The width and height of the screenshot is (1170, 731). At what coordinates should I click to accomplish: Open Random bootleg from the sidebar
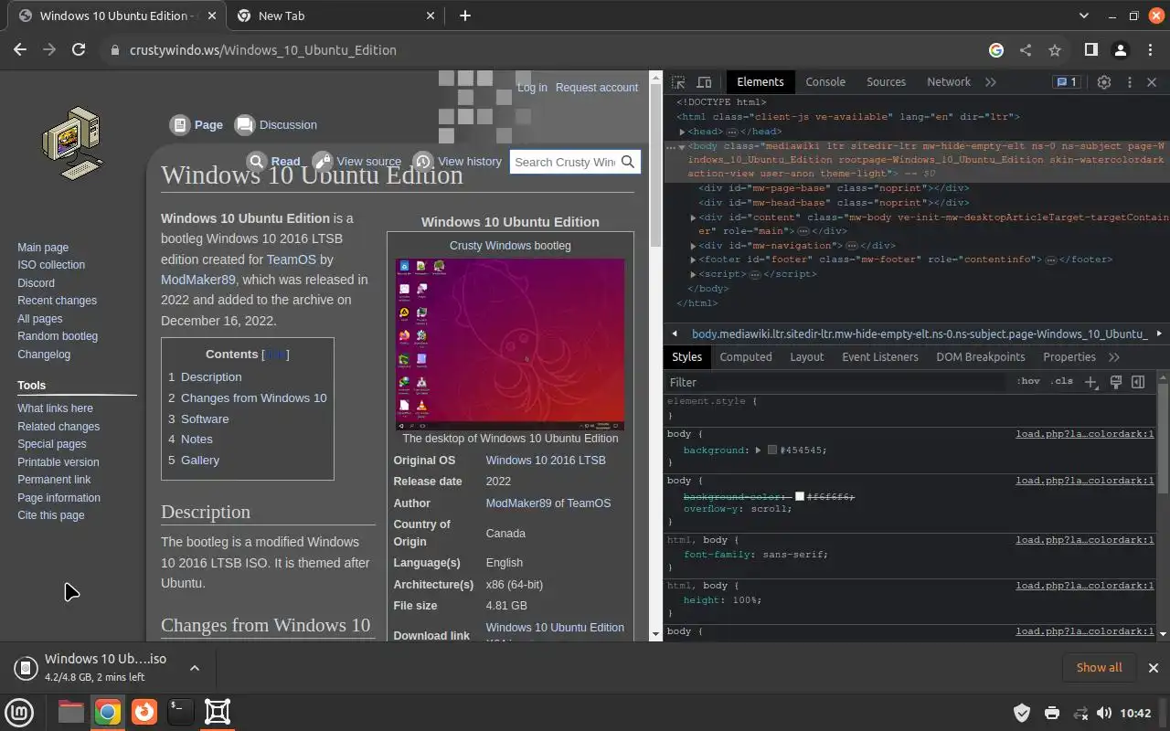58,336
